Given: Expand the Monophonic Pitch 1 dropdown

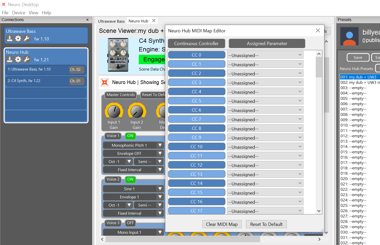Looking at the screenshot, I should point(133,145).
